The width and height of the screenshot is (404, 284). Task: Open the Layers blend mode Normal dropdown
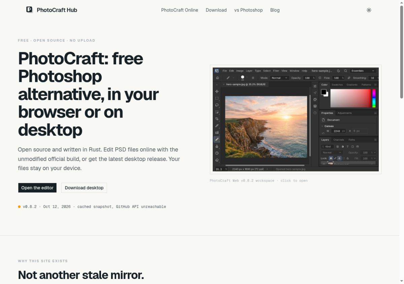(332, 153)
